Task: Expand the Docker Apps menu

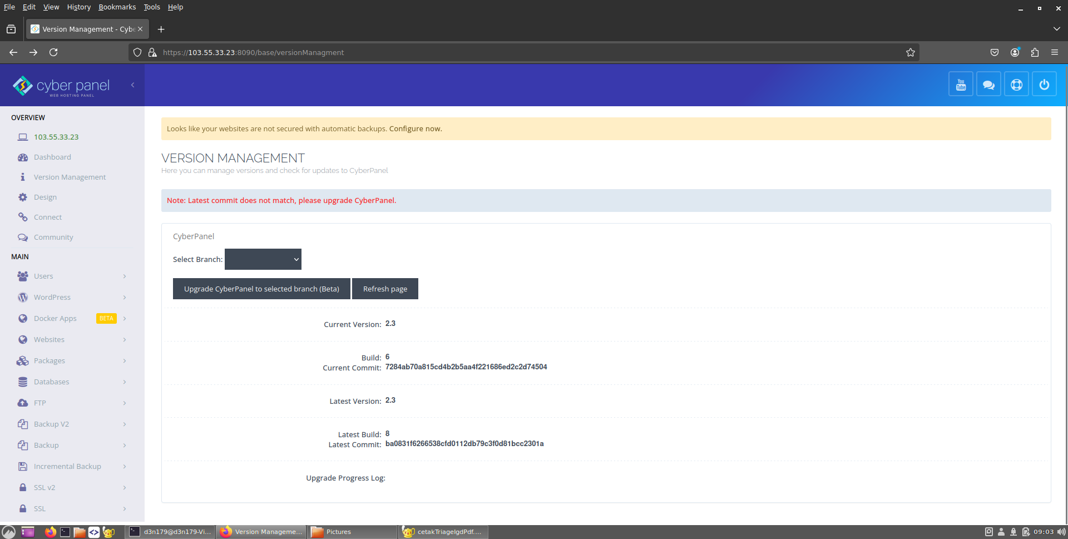Action: (55, 318)
